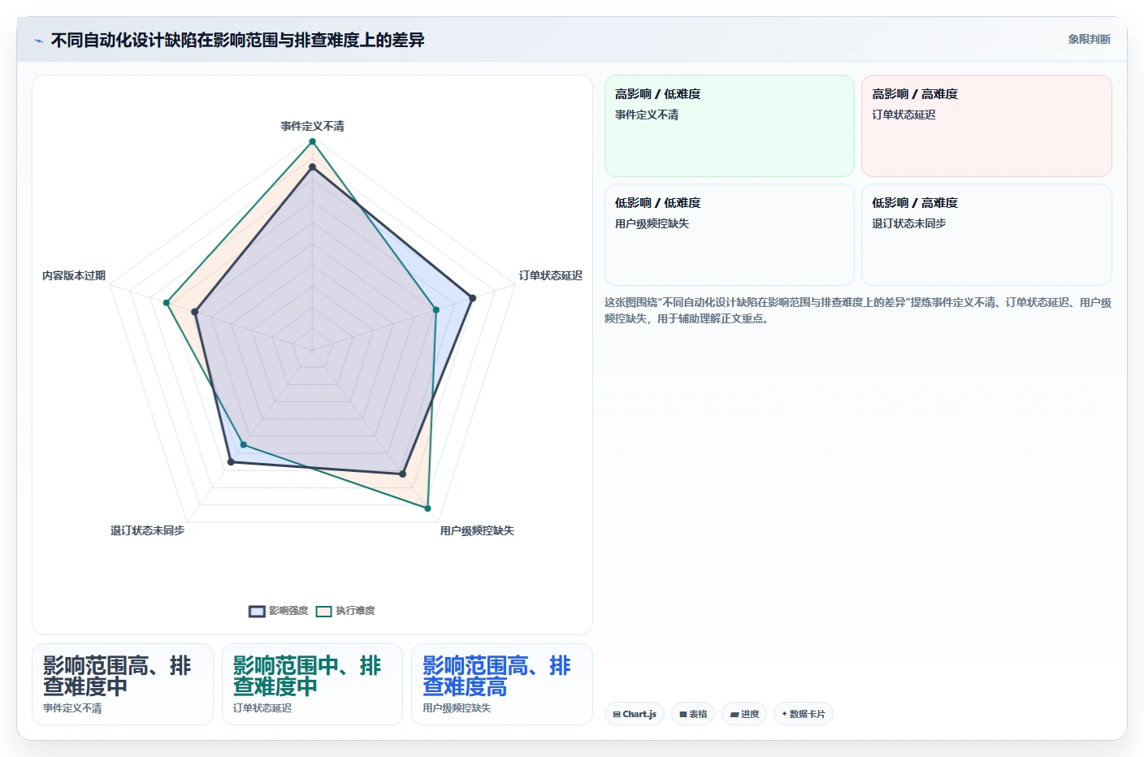The width and height of the screenshot is (1144, 757).
Task: Click the dark 影响强度 point on 用户级频控缺失 axis
Action: [402, 474]
